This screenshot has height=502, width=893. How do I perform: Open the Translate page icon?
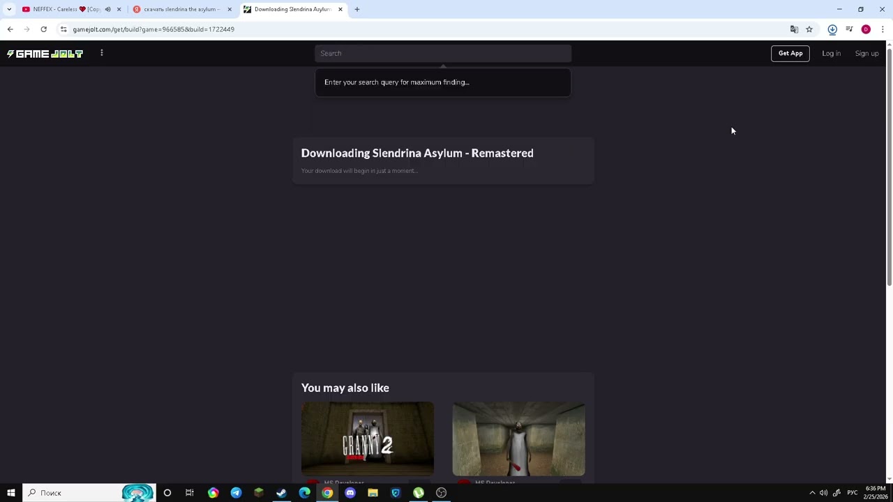click(794, 29)
